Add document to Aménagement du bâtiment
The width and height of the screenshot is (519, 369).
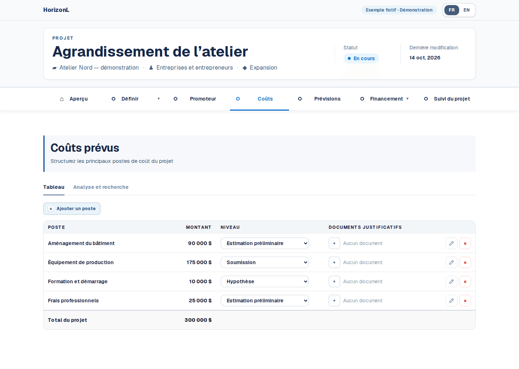[x=334, y=243]
